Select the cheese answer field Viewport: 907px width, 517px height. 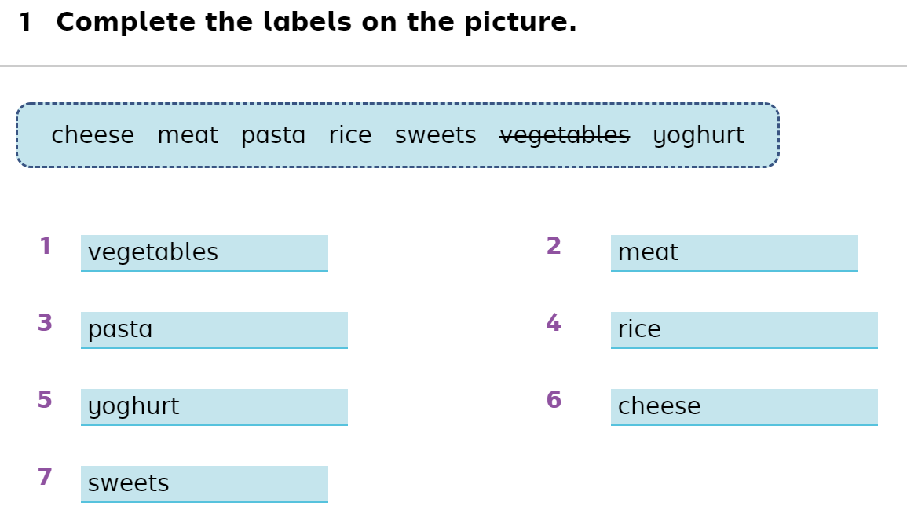click(x=744, y=407)
